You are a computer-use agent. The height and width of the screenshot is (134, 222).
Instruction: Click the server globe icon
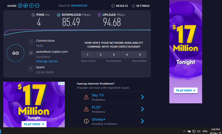[x=31, y=53]
